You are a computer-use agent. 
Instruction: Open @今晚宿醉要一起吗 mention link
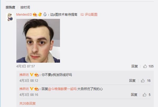pyautogui.click(x=62, y=89)
